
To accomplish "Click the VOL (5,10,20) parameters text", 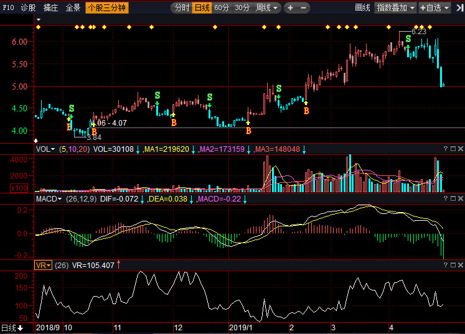I will pos(74,149).
